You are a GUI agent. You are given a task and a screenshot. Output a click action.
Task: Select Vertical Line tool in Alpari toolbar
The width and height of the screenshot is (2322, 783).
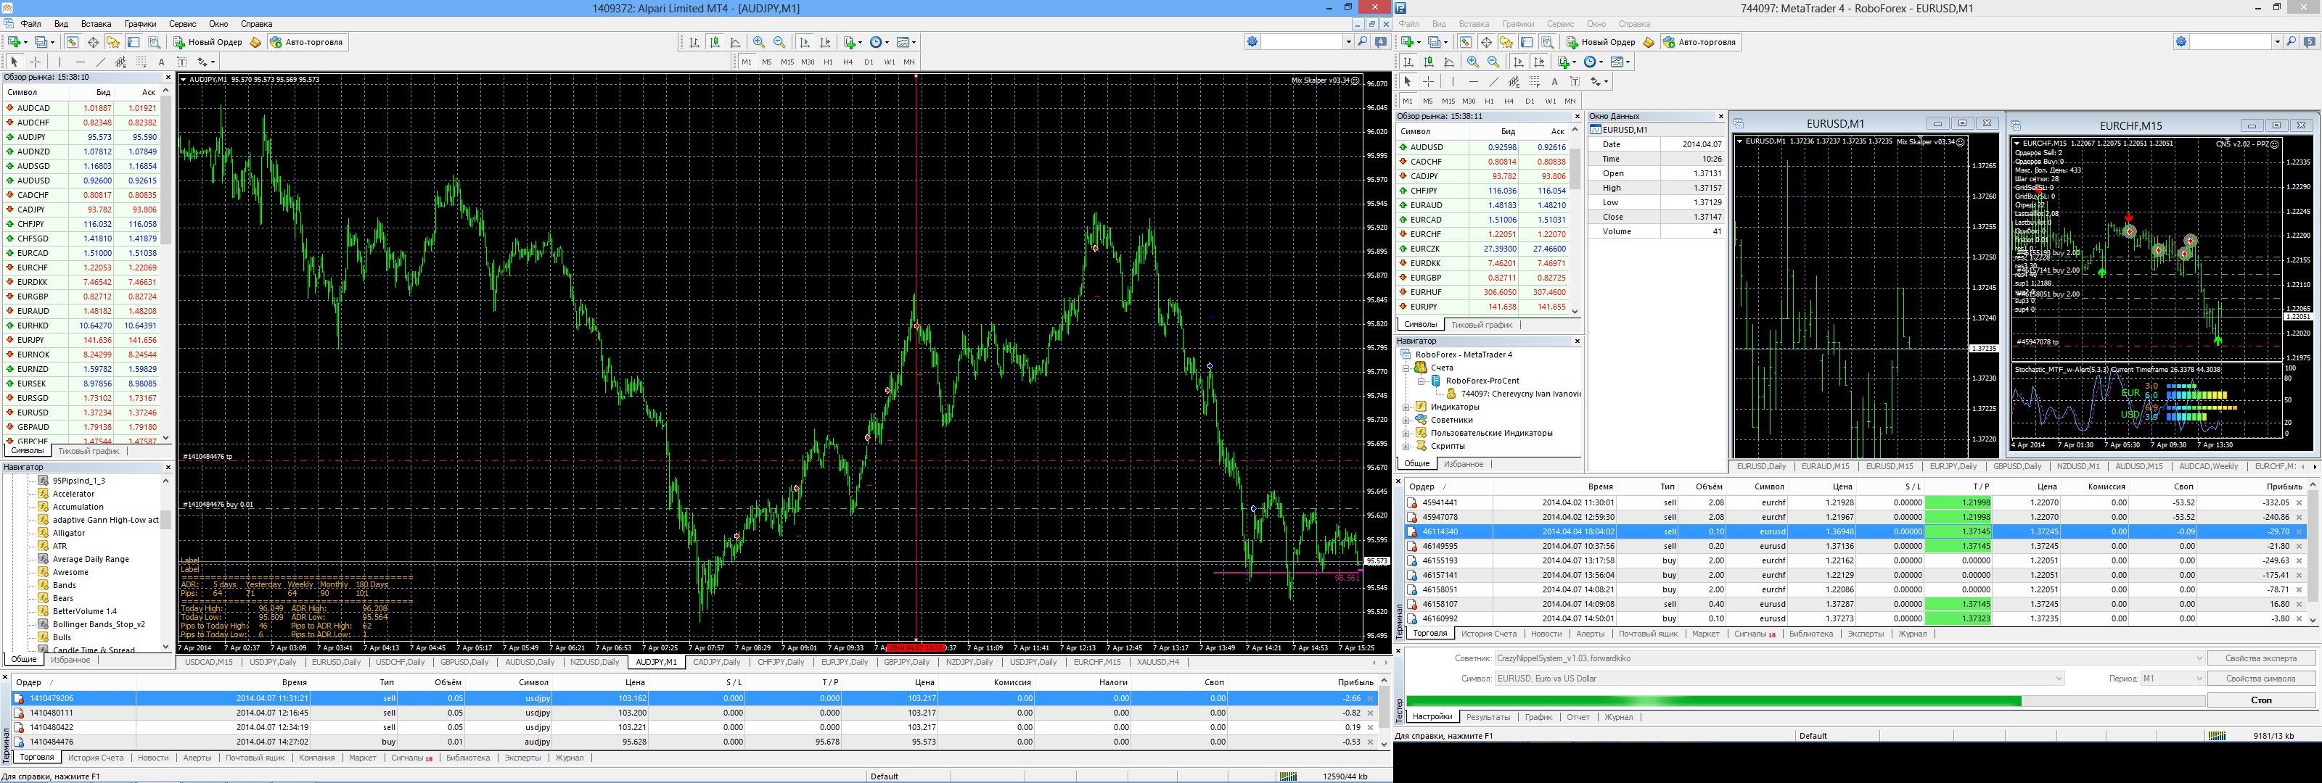60,62
